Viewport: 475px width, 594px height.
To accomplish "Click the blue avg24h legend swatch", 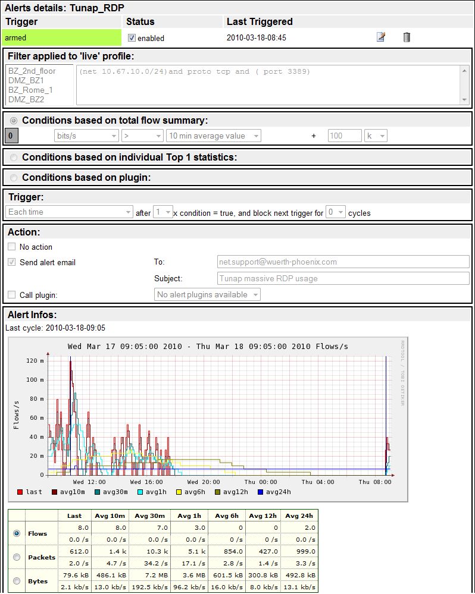I will 261,492.
